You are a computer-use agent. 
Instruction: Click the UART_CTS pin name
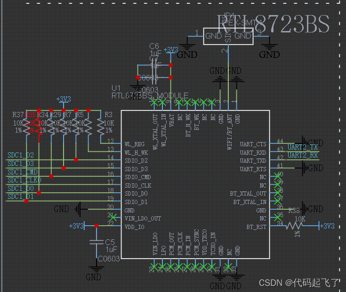point(253,144)
